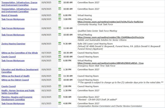This screenshot has width=165, height=108.
Task: Select 6:00 PM time on 10/6/2025
Action: coord(67,61)
